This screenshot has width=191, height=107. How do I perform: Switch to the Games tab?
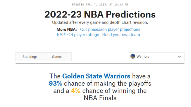pyautogui.click(x=57, y=57)
